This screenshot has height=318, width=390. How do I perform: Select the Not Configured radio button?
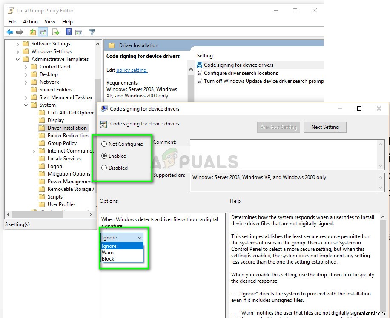coord(104,144)
